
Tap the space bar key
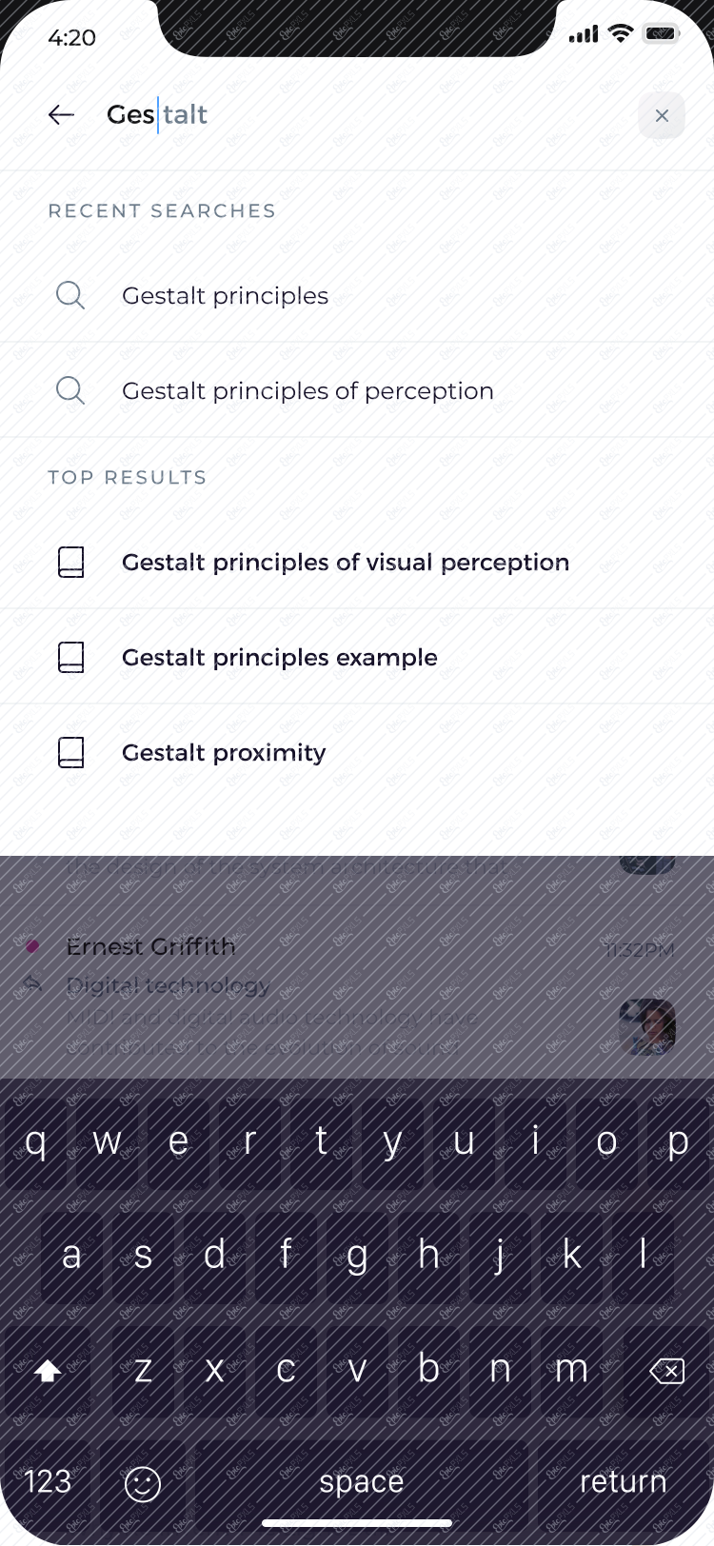tap(362, 1482)
